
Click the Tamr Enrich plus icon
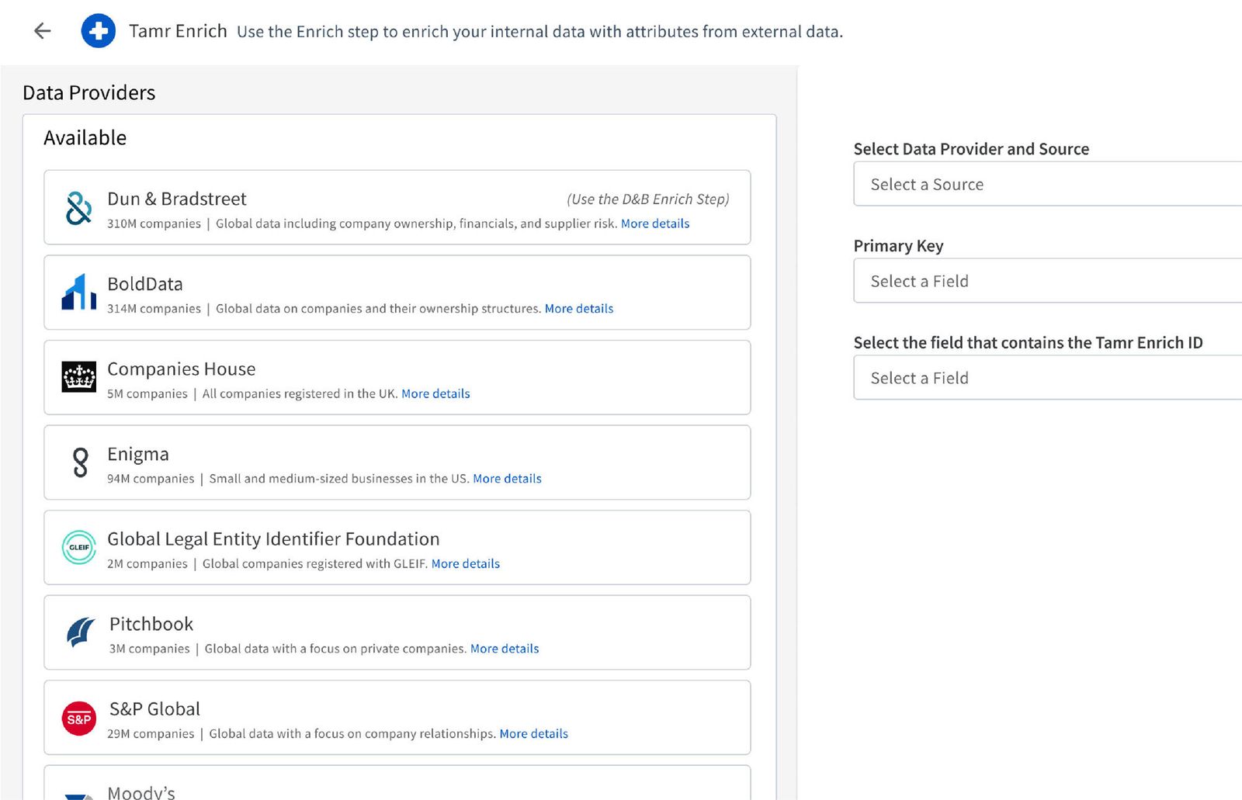pyautogui.click(x=99, y=31)
